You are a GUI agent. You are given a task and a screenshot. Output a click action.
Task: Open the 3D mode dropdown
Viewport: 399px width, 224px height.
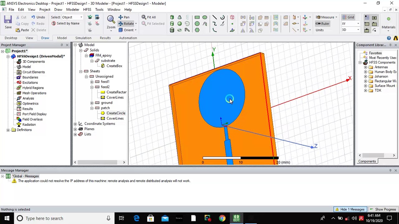[x=350, y=30]
